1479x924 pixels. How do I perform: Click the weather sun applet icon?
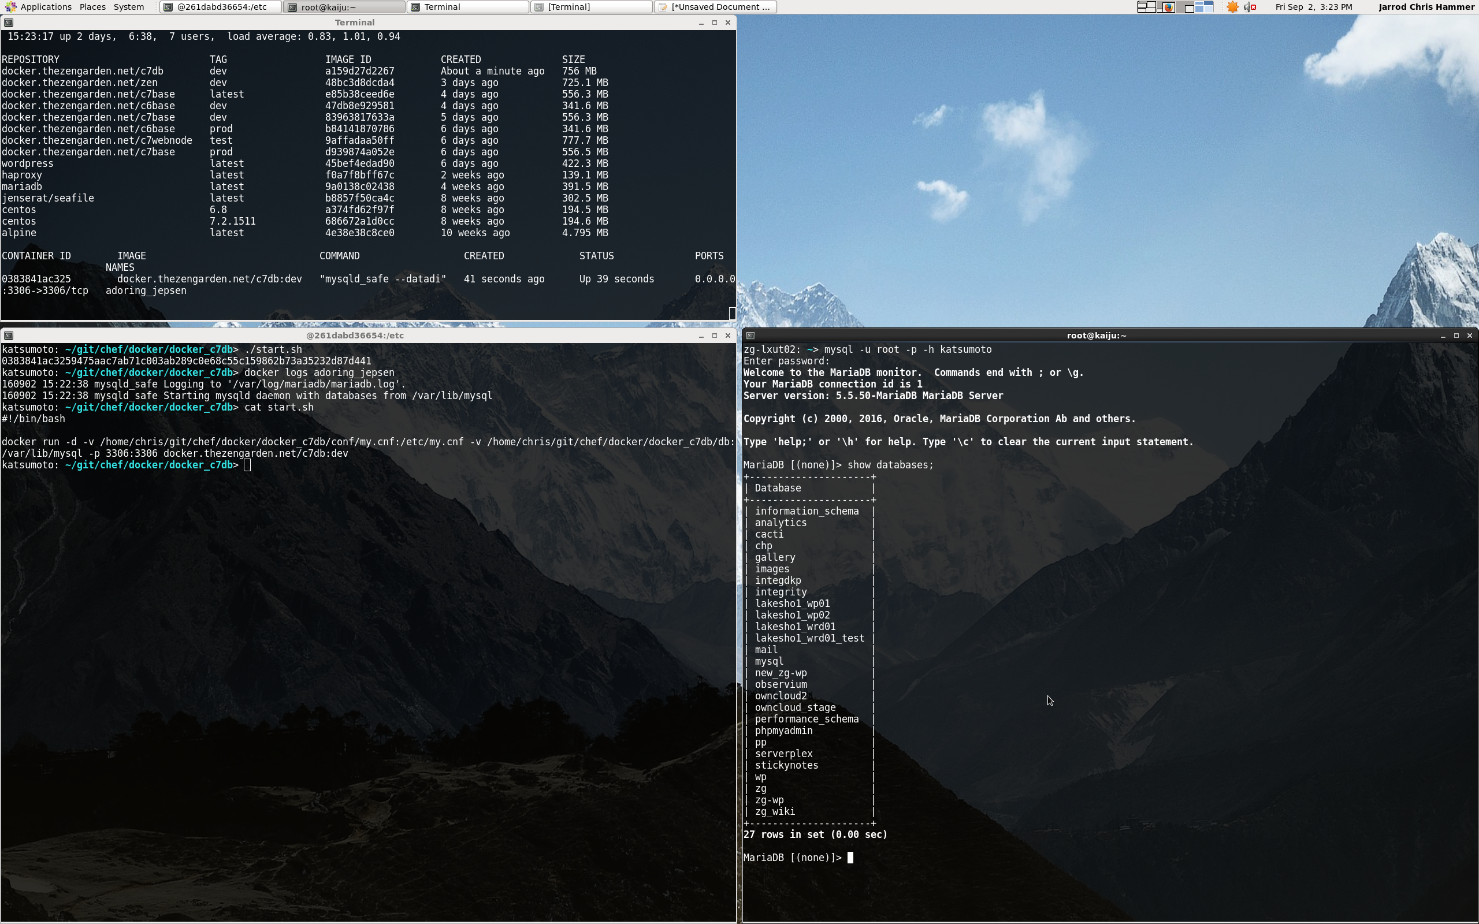(x=1233, y=7)
